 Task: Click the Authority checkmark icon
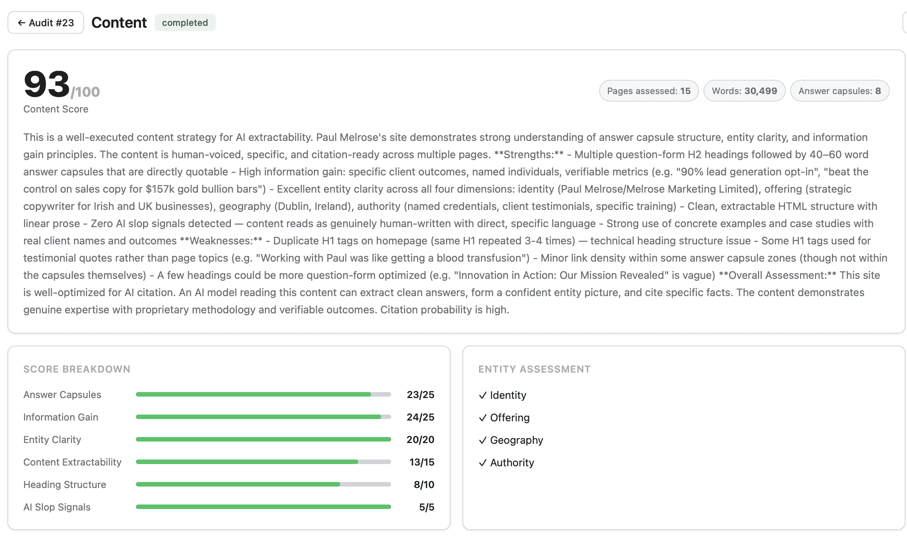483,463
